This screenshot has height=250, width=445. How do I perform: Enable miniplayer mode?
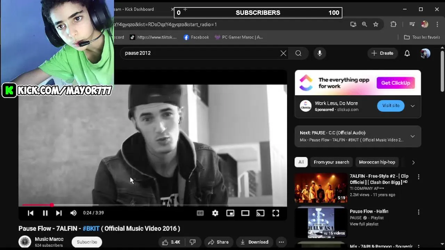tap(230, 213)
